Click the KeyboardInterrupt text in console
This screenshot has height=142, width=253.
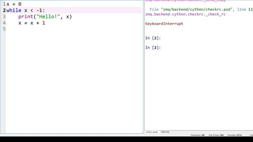pyautogui.click(x=164, y=24)
